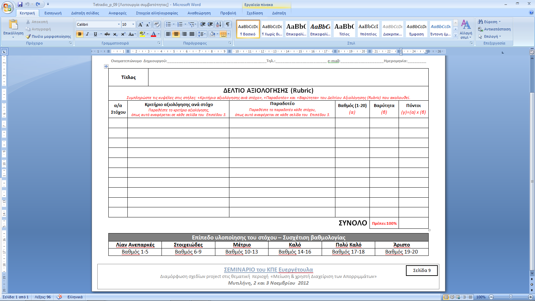
Task: Click the Grow Font icon
Action: pos(140,24)
